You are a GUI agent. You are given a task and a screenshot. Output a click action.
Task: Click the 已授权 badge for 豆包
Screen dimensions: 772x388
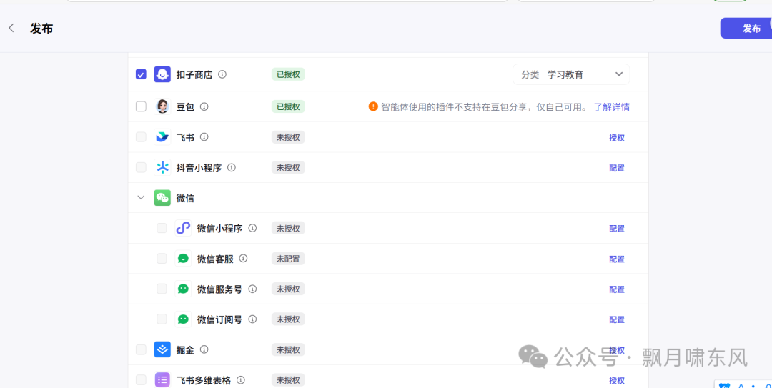point(288,106)
